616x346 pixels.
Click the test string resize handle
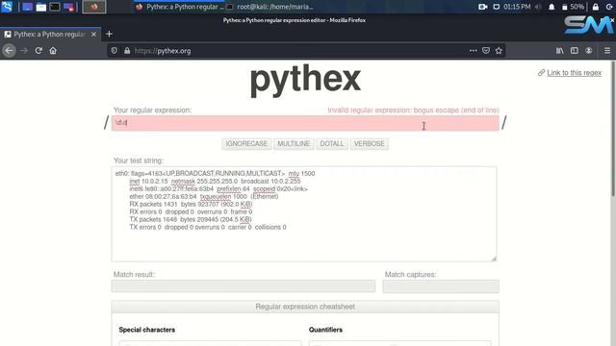coord(494,259)
